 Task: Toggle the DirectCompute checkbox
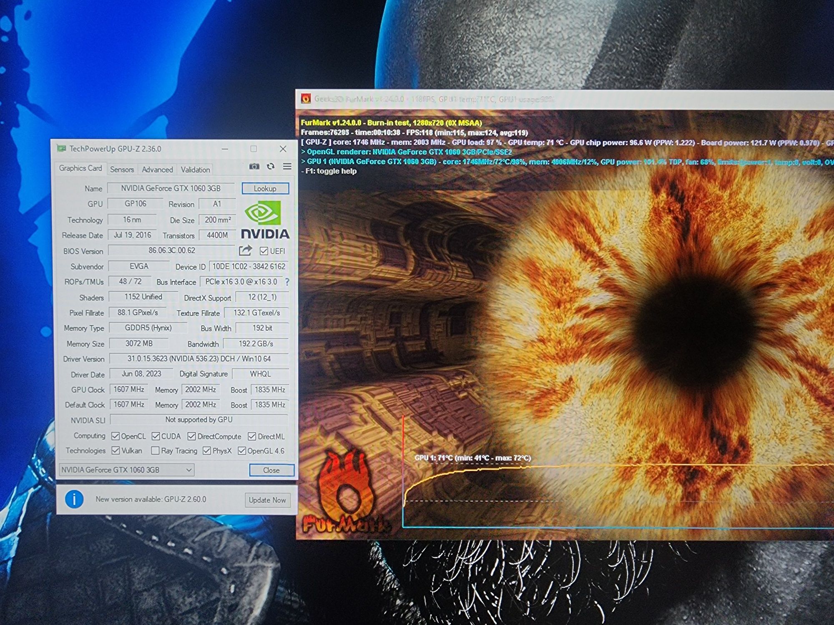click(191, 436)
